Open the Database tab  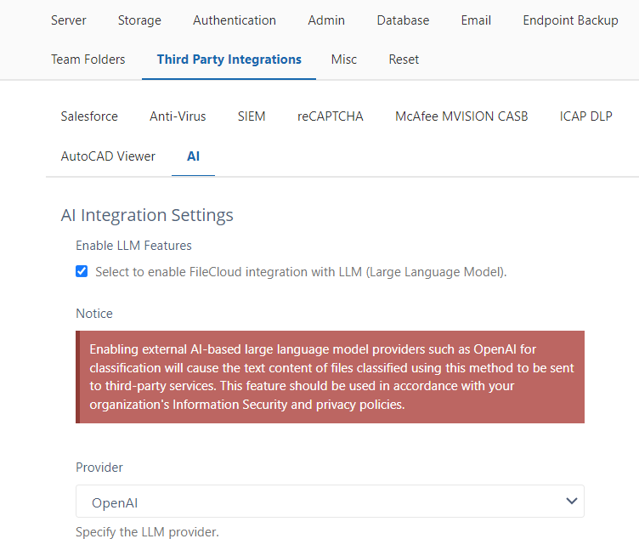tap(403, 20)
